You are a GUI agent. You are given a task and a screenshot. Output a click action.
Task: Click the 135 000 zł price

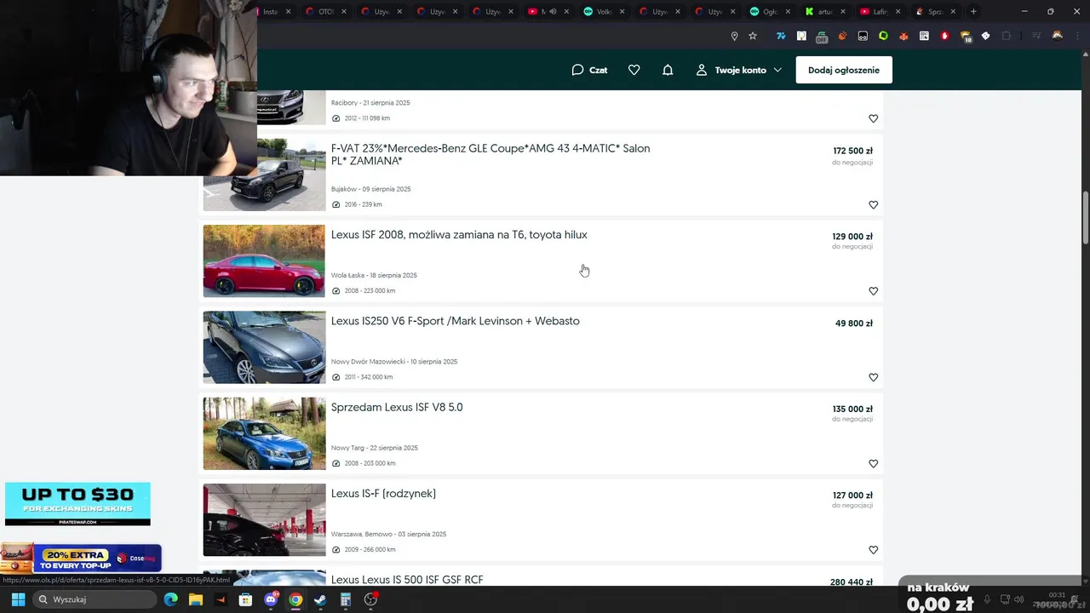[x=852, y=410]
